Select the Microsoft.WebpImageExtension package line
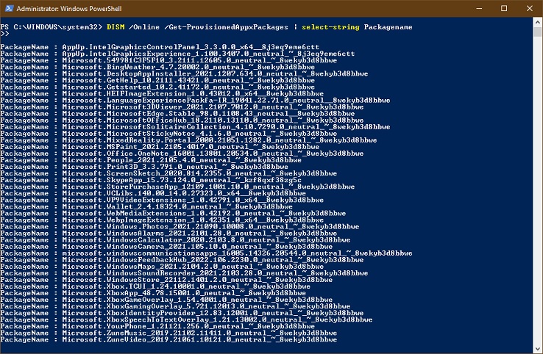This screenshot has width=543, height=354. pos(162,220)
